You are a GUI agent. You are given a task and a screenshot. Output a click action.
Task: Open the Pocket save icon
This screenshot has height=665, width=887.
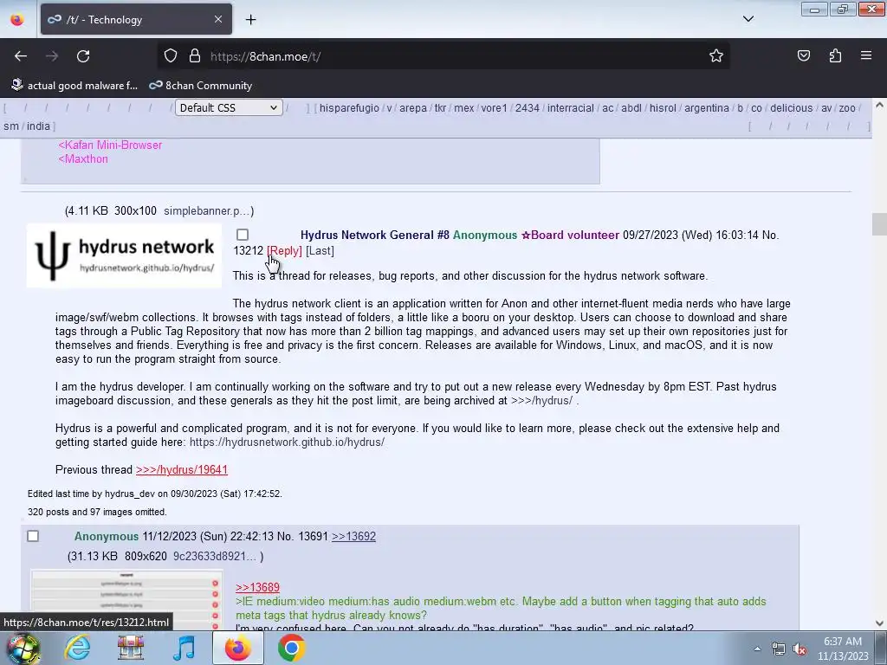803,56
